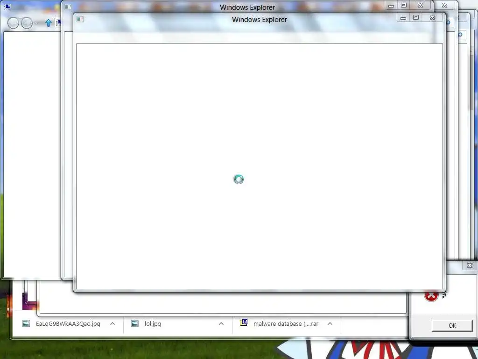Open the malware database rar download
478x359 pixels.
point(286,324)
